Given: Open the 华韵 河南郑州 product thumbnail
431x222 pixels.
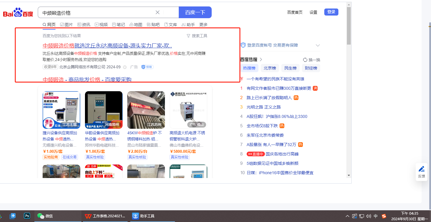Looking at the screenshot, I should 104,110.
